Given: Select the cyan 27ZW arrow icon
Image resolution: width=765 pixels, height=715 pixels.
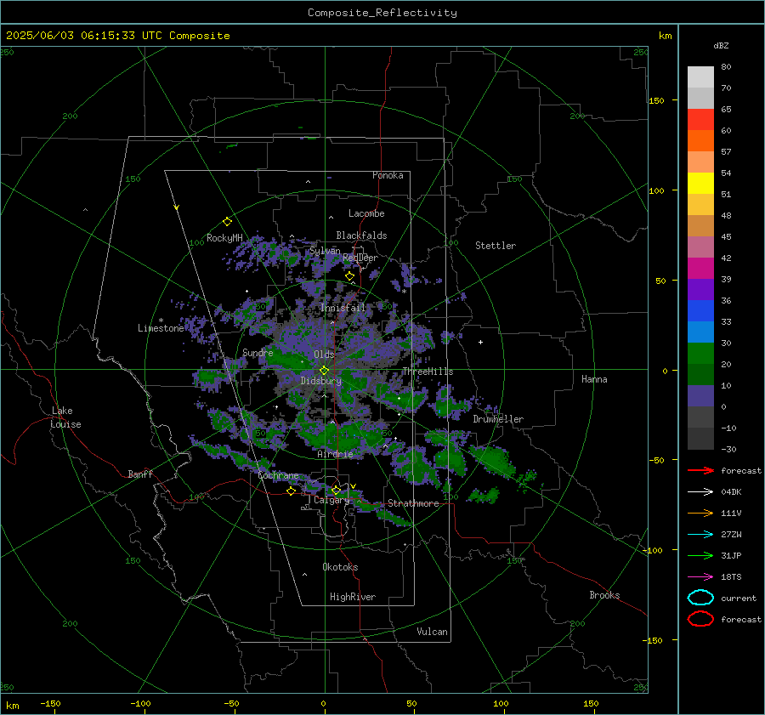Looking at the screenshot, I should click(700, 535).
